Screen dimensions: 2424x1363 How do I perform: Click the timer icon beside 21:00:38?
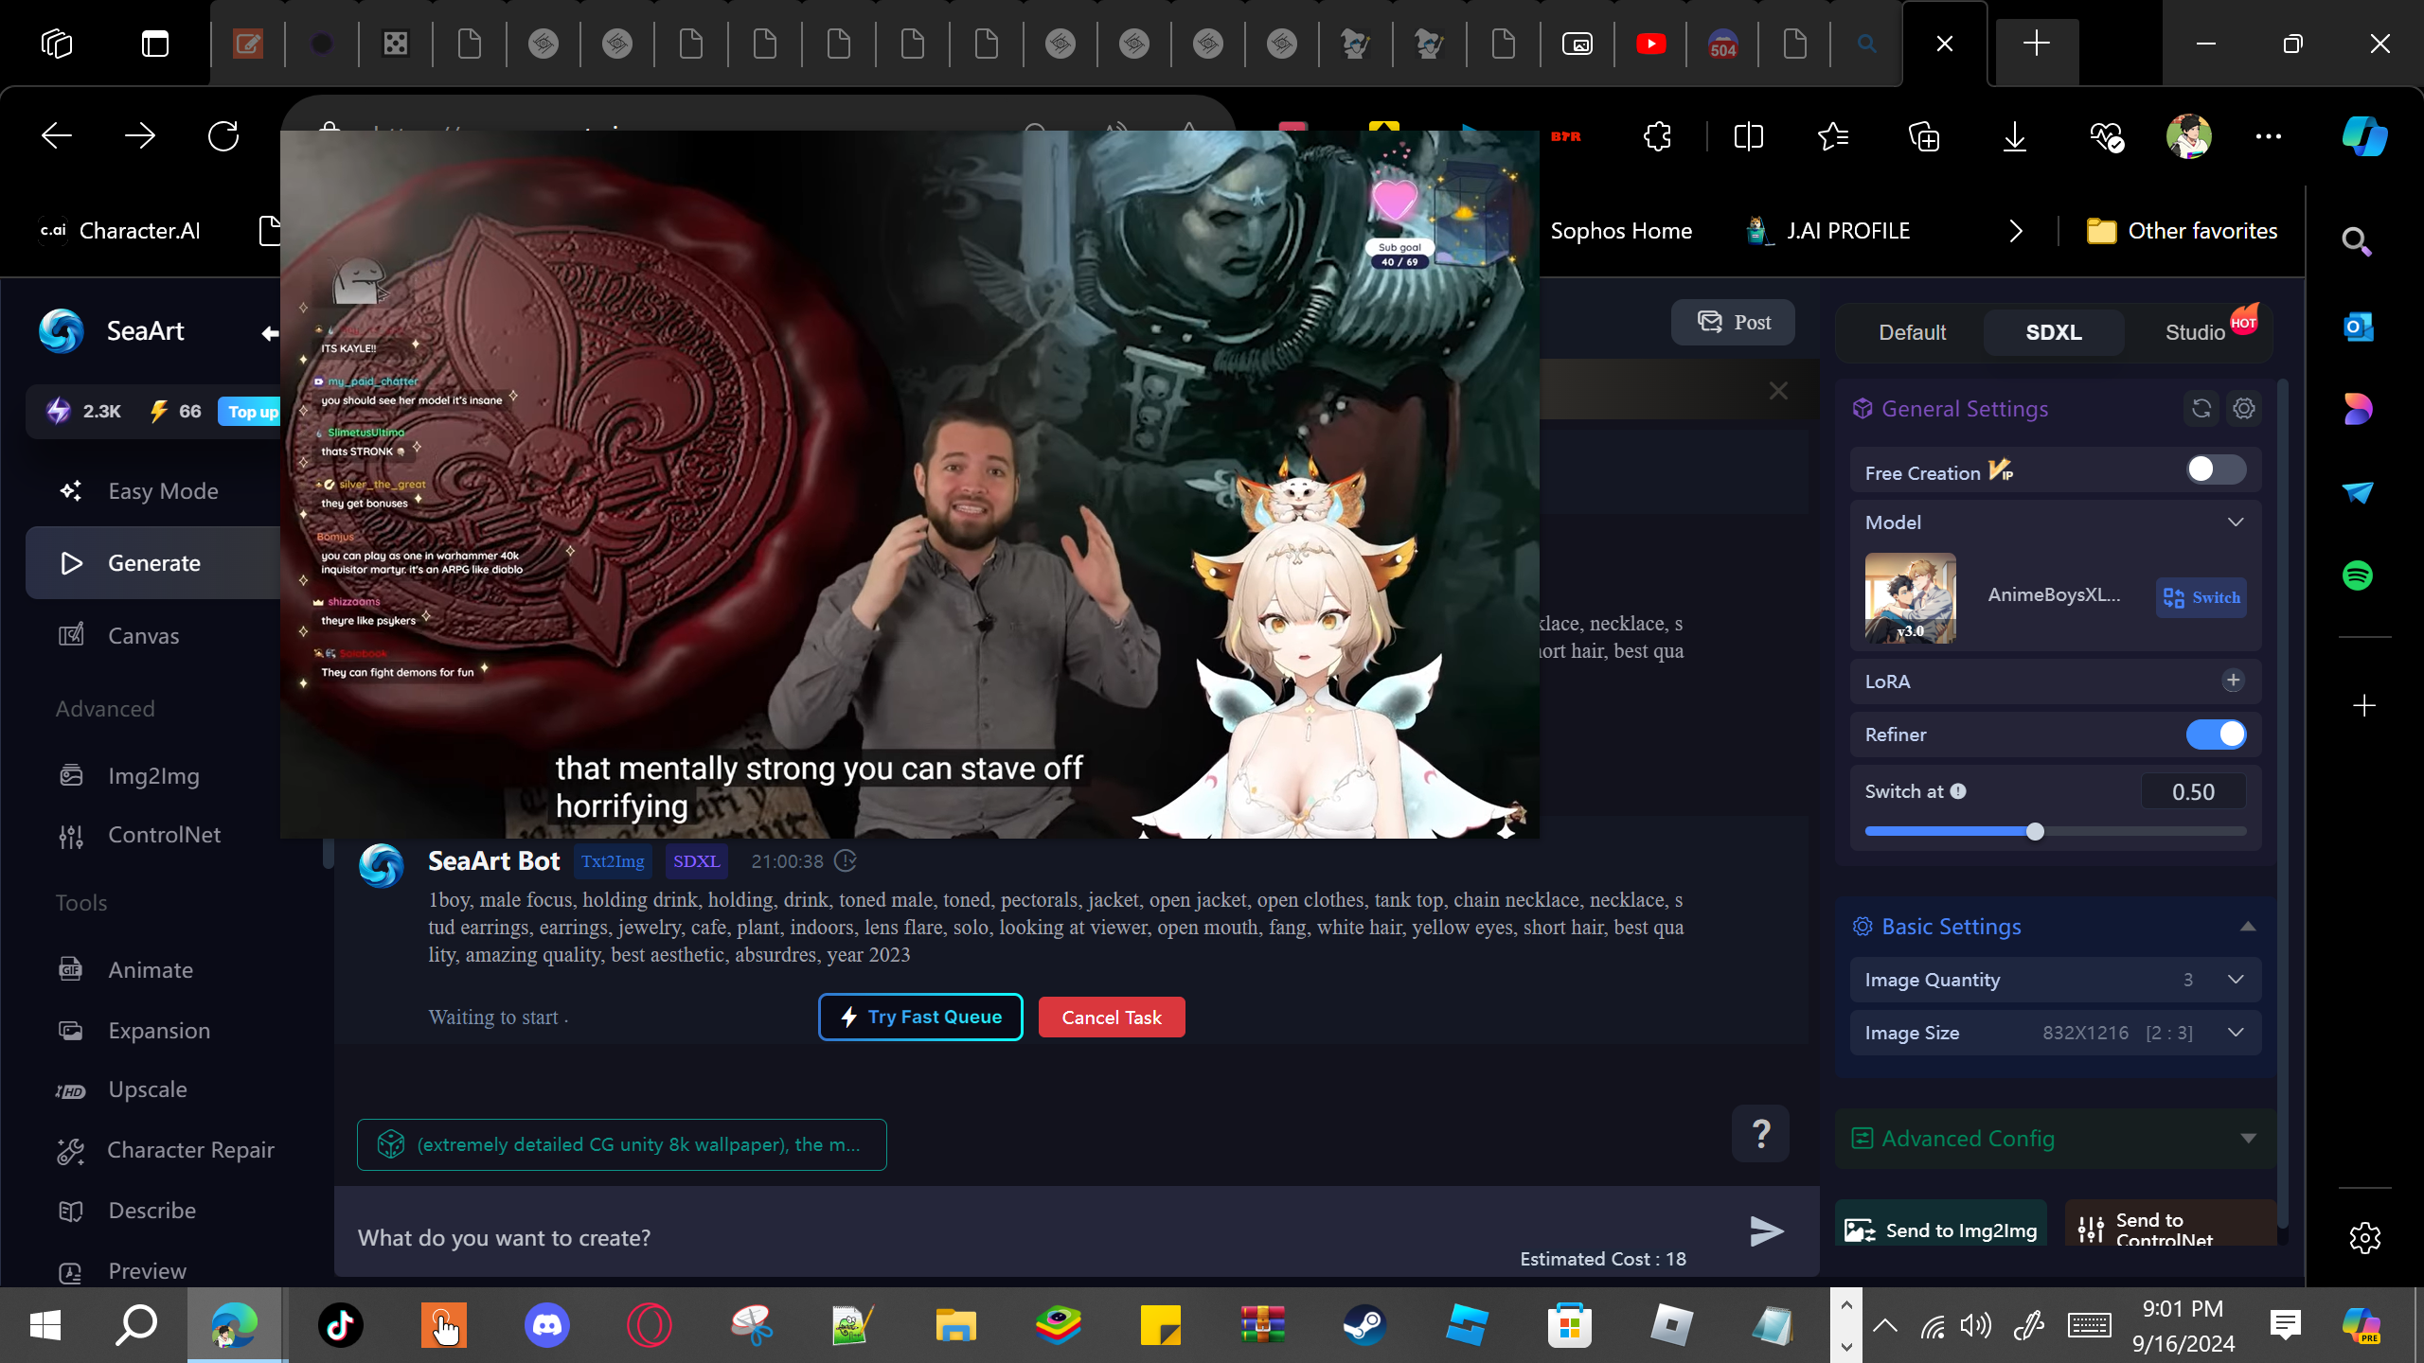point(846,861)
